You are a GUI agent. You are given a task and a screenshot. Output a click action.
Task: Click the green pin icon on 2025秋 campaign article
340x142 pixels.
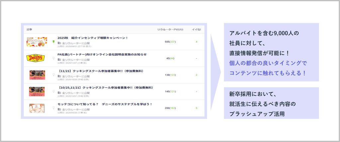click(53, 42)
